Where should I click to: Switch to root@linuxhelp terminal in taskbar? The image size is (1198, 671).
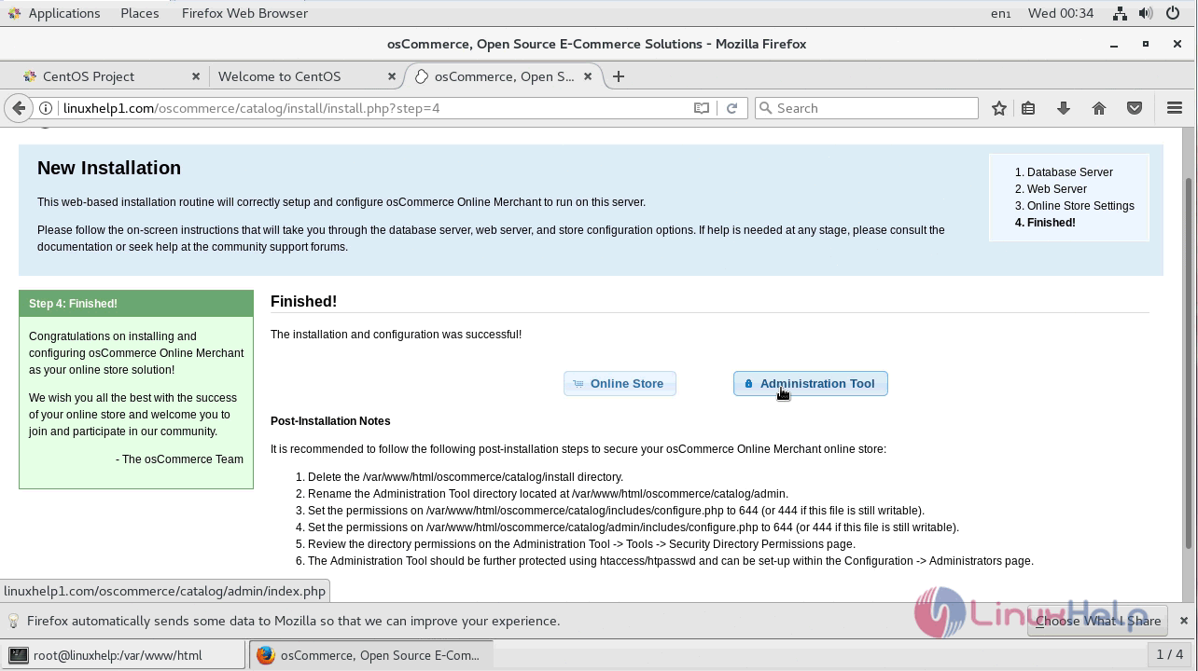point(123,655)
